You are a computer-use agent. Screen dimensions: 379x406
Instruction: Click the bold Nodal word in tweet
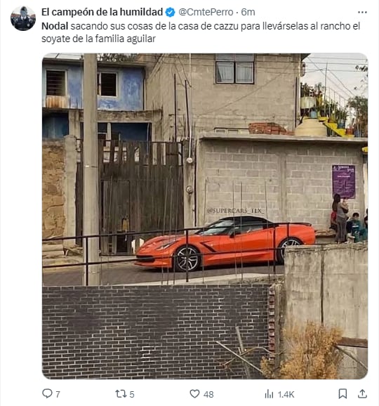[x=55, y=26]
